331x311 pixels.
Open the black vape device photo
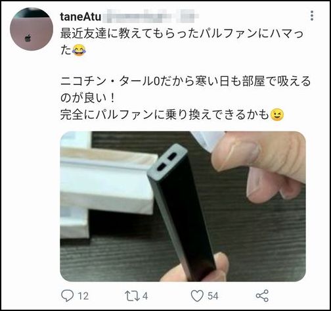tap(183, 206)
